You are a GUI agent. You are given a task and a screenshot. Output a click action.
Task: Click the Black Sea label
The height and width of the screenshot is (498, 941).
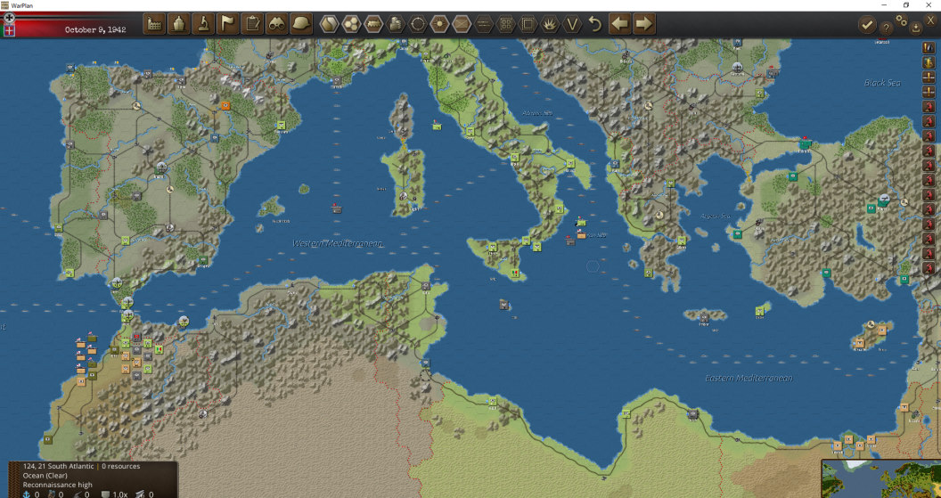882,82
